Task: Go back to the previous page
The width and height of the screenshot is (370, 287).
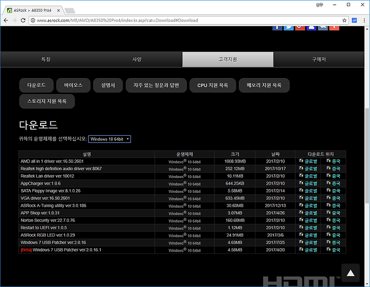Action: (6, 20)
